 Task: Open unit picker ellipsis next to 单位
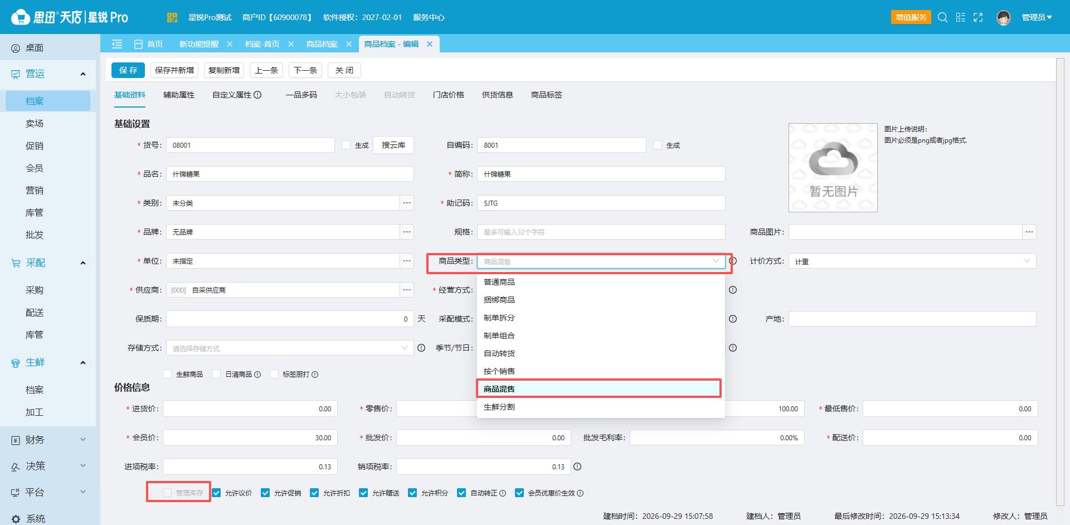407,261
